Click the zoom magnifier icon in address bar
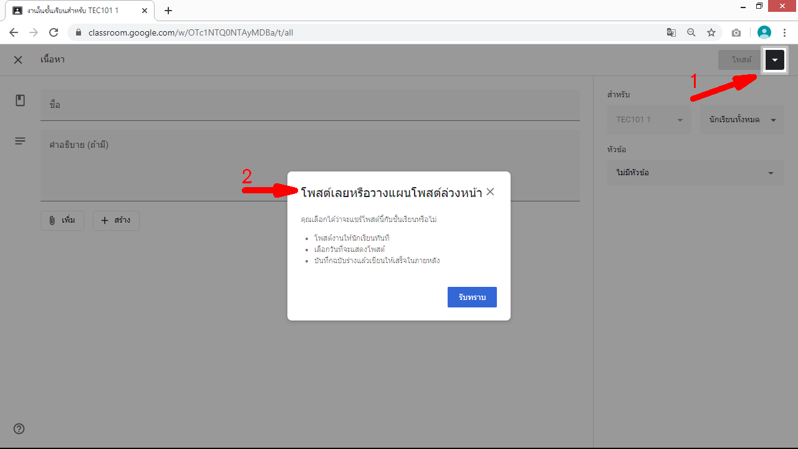The image size is (798, 449). (x=691, y=32)
